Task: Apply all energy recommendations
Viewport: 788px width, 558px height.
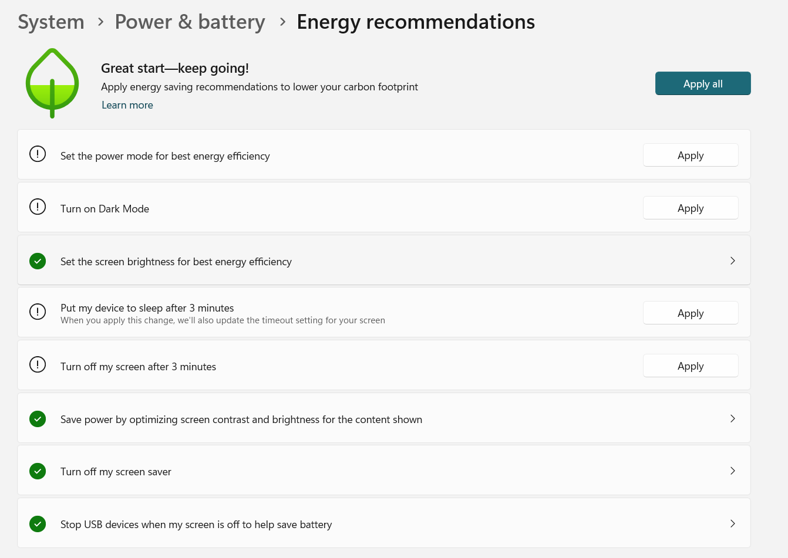Action: tap(703, 83)
